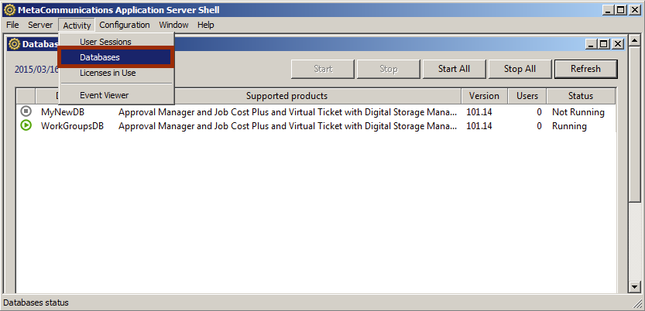Close the Activity menu
This screenshot has height=311, width=645.
[77, 26]
